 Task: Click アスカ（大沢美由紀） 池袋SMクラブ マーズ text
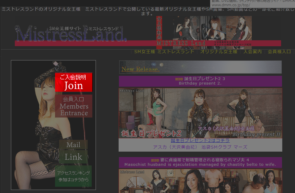(200, 147)
